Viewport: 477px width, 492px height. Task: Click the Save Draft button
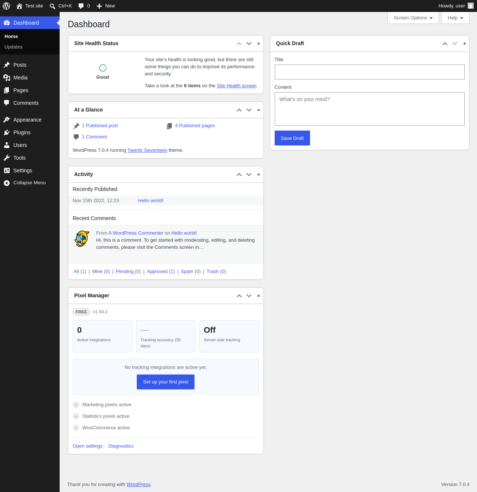(x=292, y=138)
